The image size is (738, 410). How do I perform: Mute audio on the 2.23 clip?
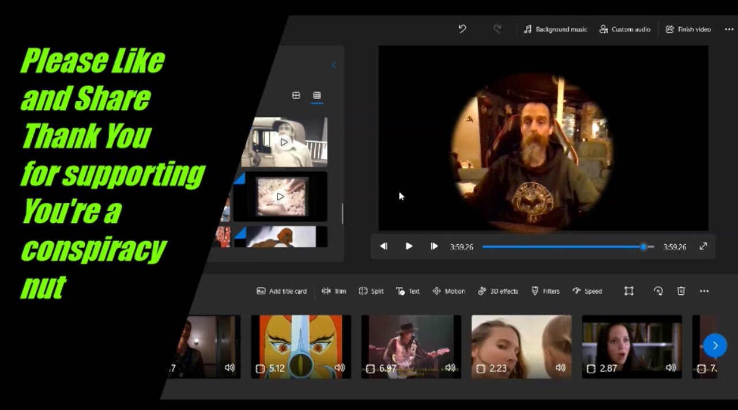(560, 368)
